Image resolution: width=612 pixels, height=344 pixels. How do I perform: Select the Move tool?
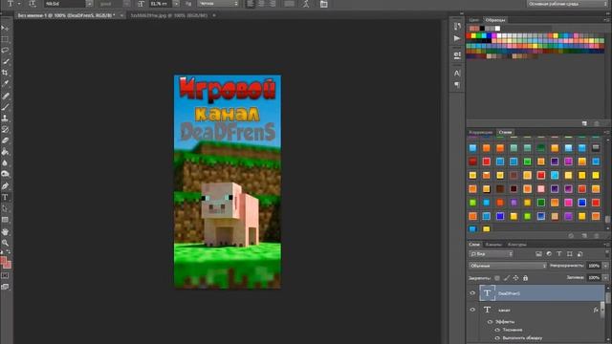[x=5, y=28]
